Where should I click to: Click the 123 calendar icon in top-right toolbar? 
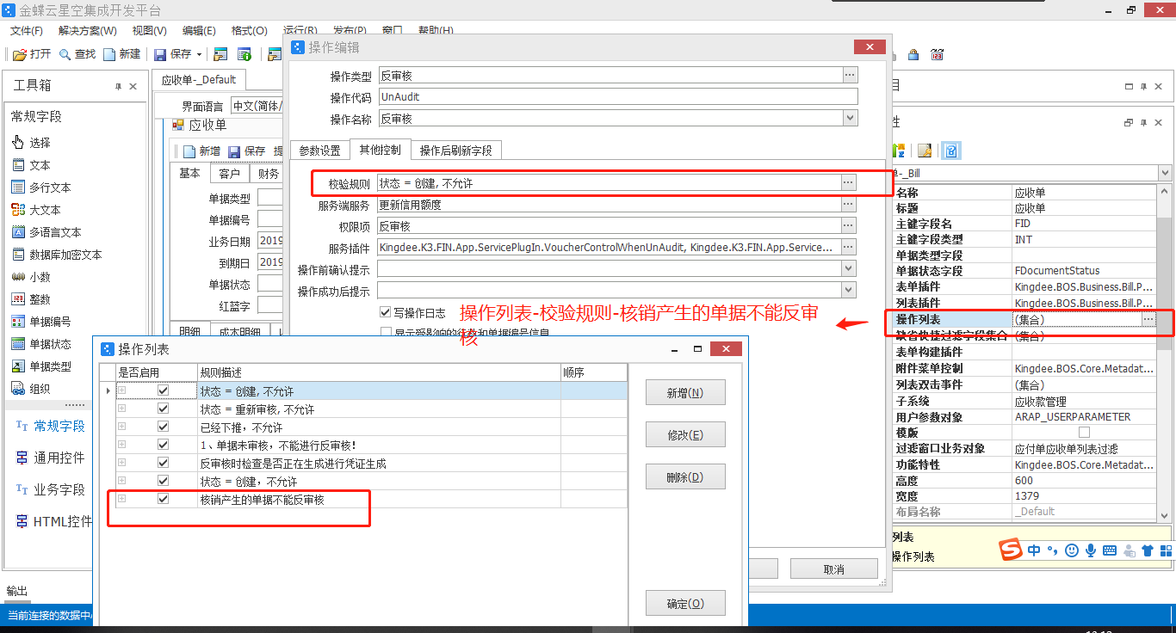point(938,54)
